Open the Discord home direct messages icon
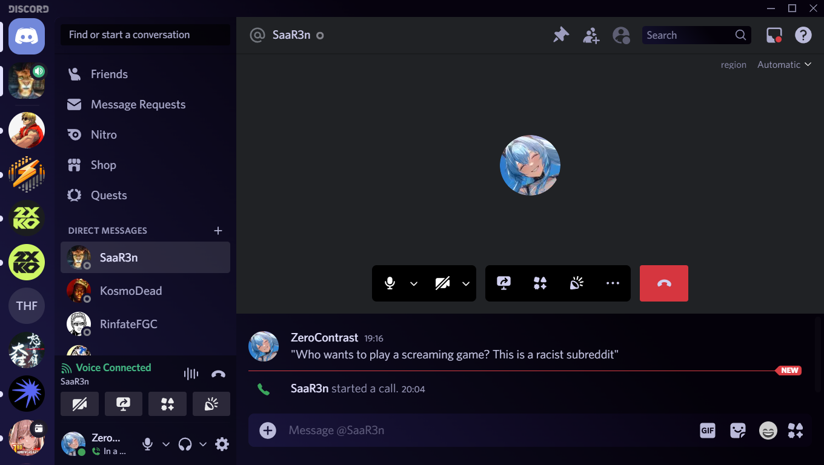The height and width of the screenshot is (465, 824). coord(27,36)
